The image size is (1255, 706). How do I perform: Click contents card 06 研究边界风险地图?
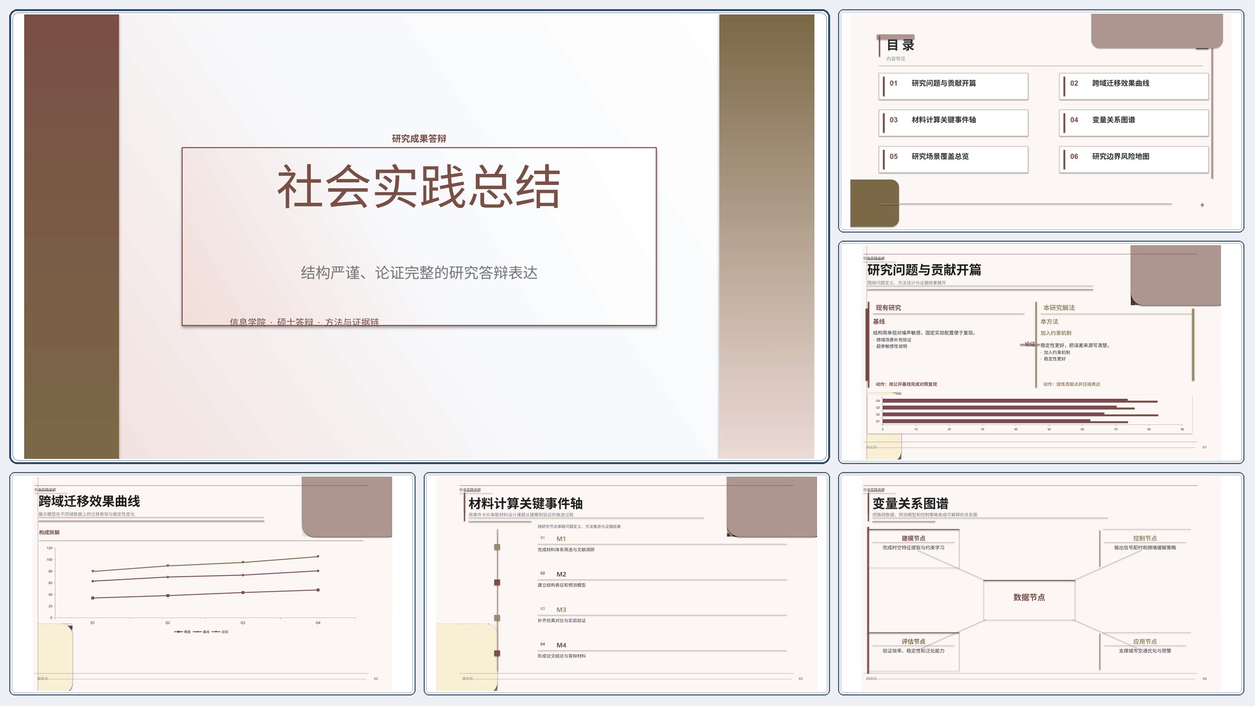(1133, 160)
